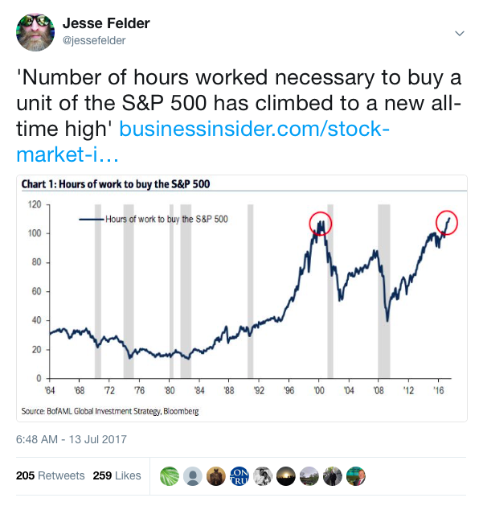Open the dark sunset liker avatar

coord(285,476)
